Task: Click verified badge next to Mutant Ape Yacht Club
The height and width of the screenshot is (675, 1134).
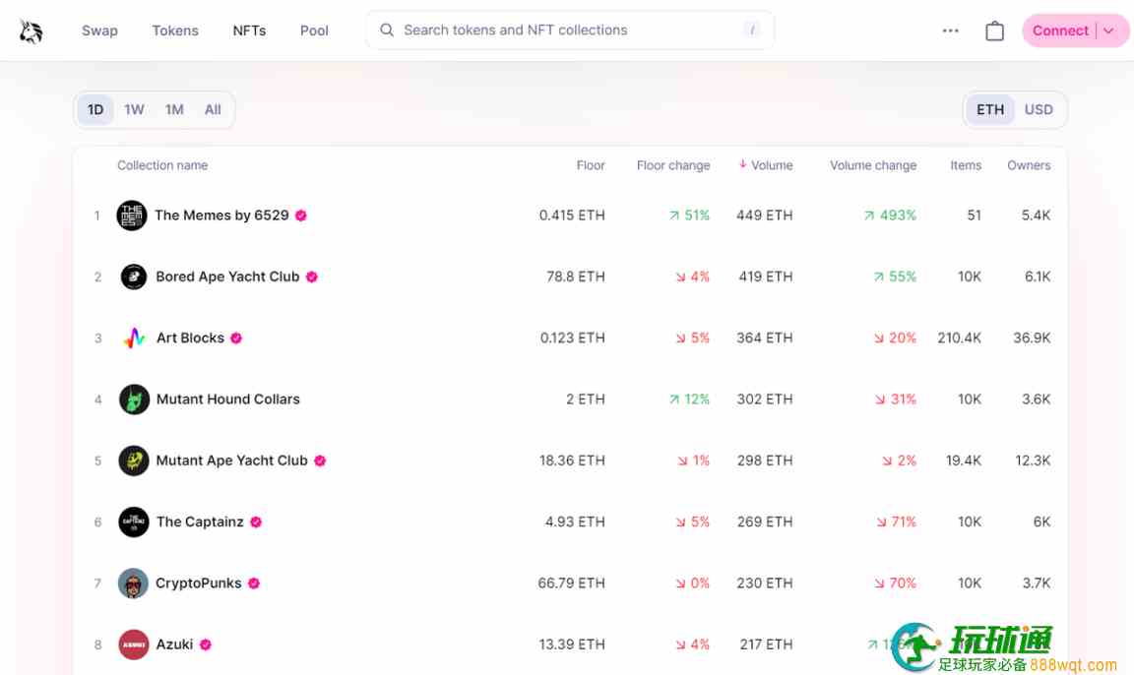Action: [x=320, y=461]
